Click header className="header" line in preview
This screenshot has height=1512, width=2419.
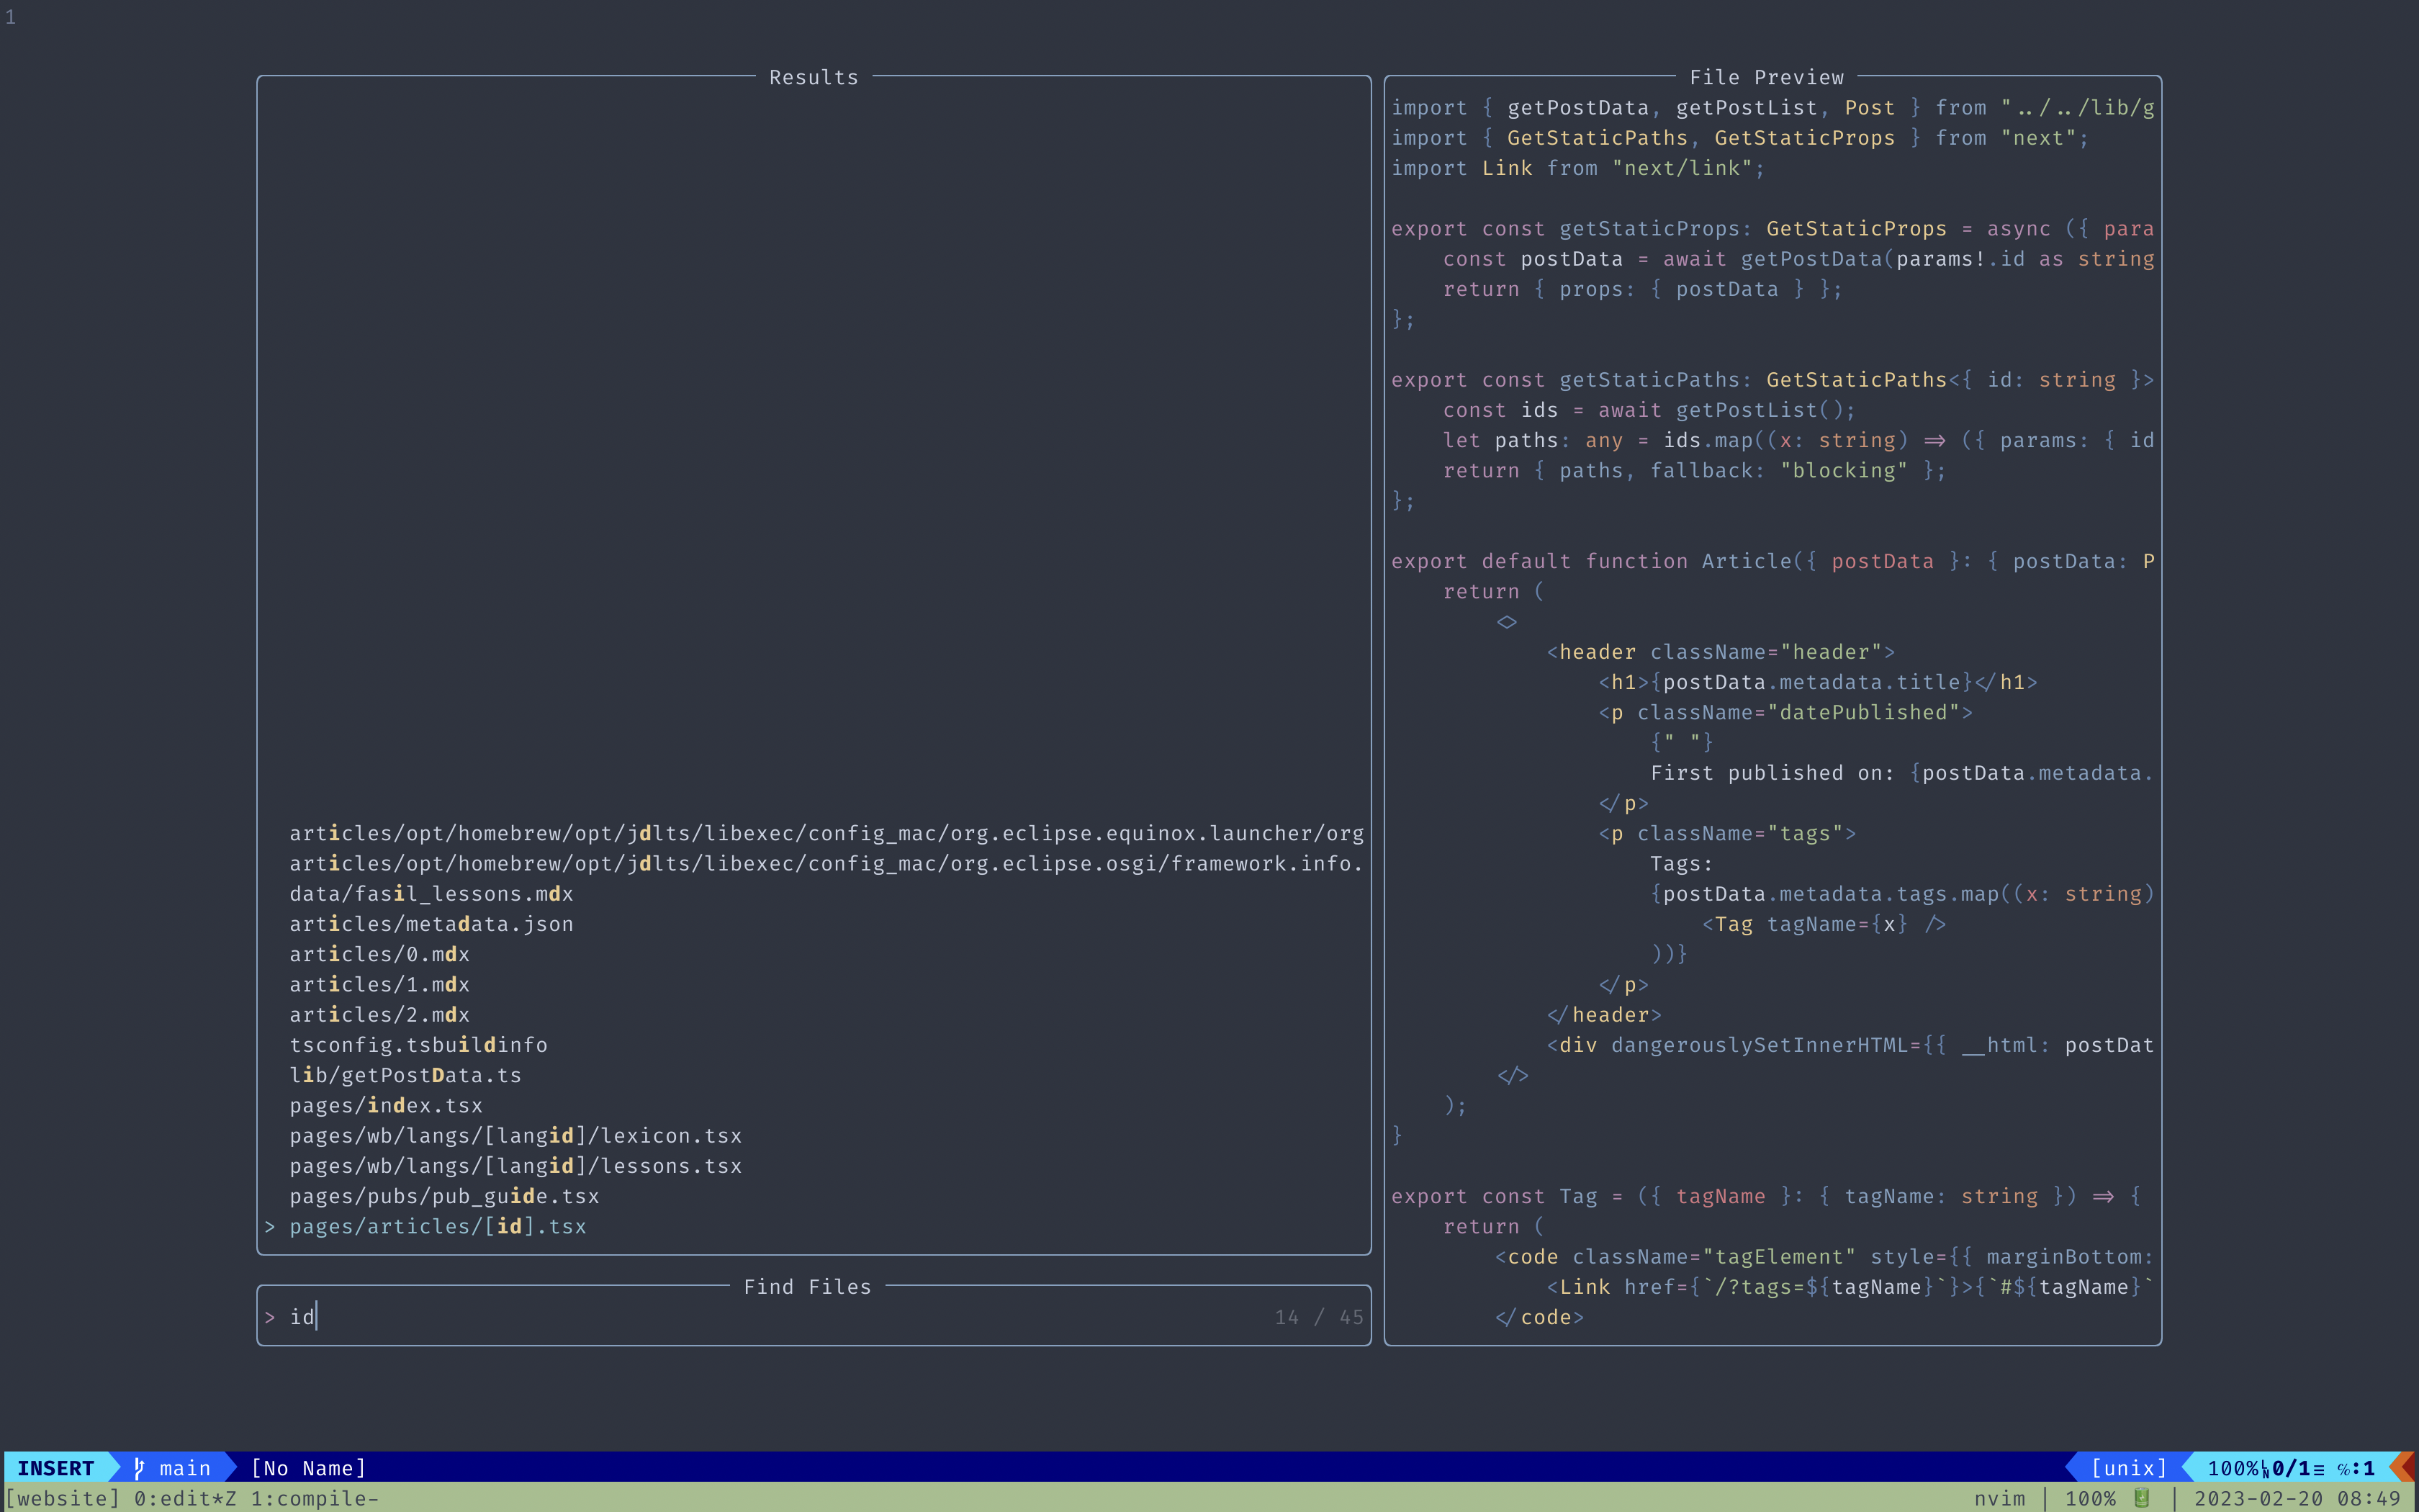point(1720,652)
